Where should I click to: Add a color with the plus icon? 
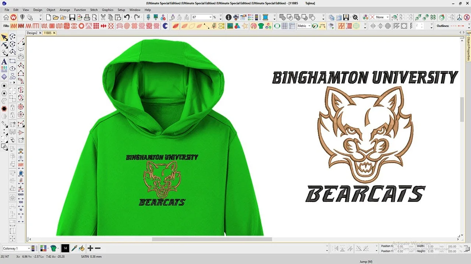tap(90, 248)
